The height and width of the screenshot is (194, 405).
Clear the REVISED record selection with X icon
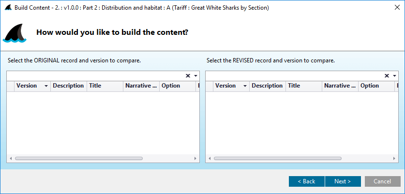(387, 75)
